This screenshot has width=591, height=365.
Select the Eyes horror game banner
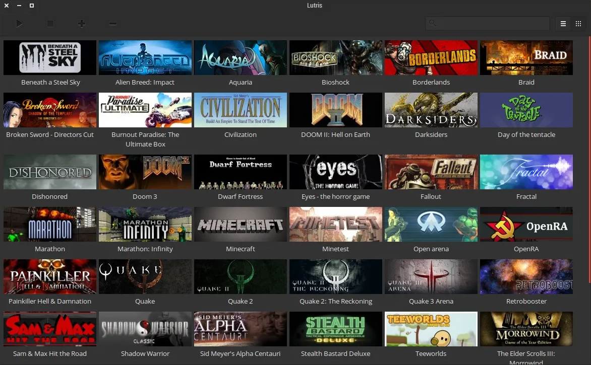point(336,172)
